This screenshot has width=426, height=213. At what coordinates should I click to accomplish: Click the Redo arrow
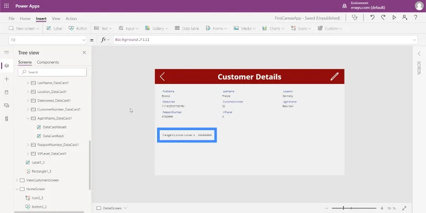[383, 18]
